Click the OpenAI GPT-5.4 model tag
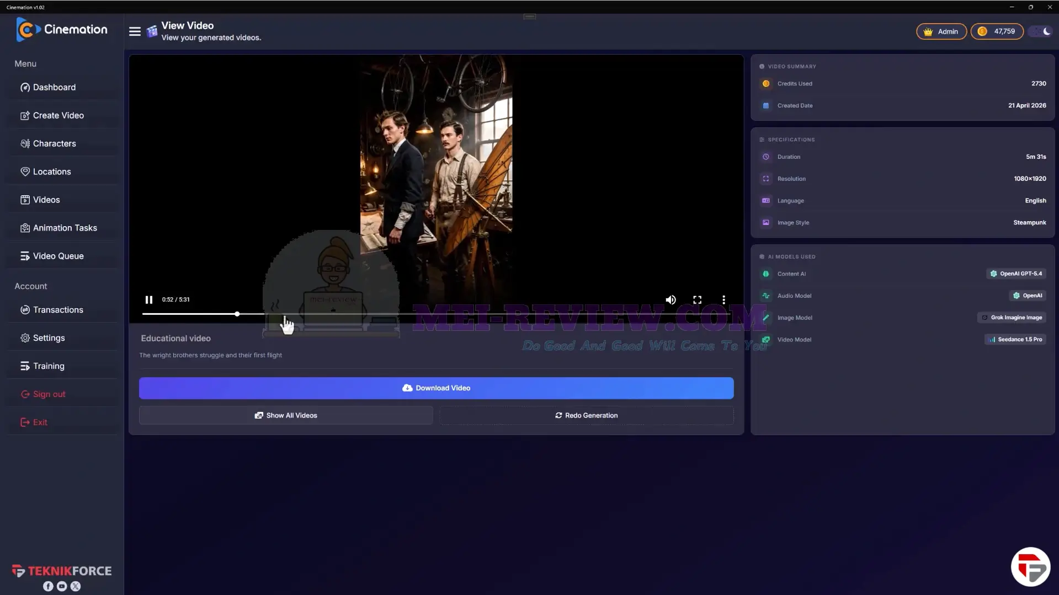Viewport: 1059px width, 595px height. 1016,274
